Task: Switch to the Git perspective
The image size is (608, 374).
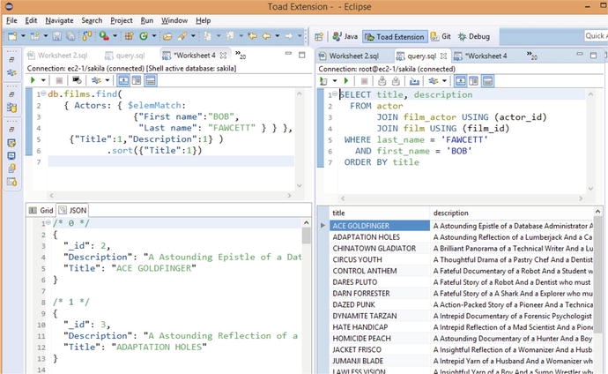Action: [441, 36]
